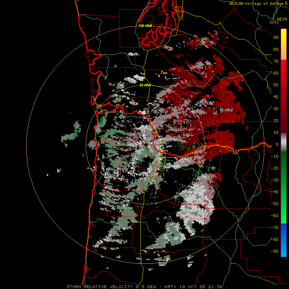Click the -20 value on the scale
Screen dimensions: 289x289
(275, 168)
